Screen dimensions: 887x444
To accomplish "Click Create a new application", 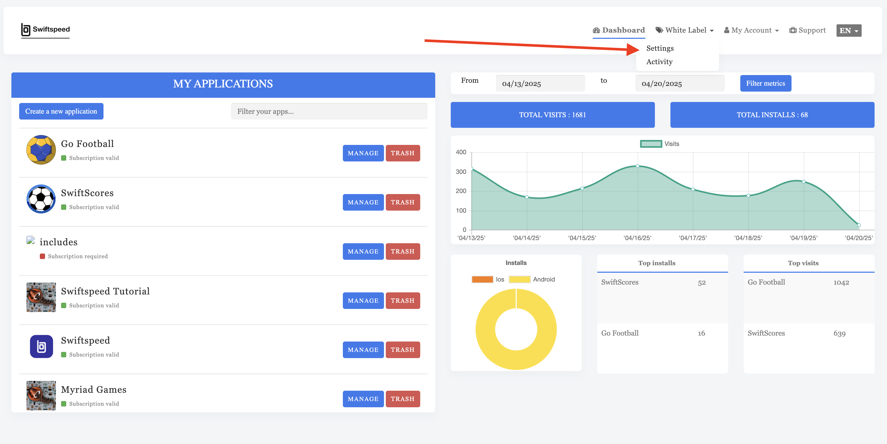I will click(x=61, y=111).
